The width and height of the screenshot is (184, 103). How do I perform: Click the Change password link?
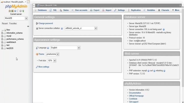(46, 23)
